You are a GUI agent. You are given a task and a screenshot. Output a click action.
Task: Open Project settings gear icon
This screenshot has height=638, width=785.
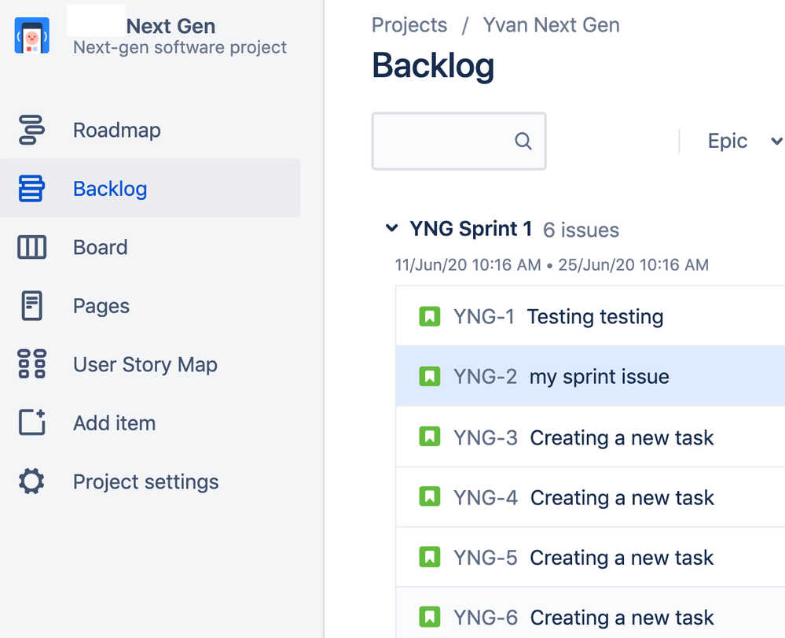[31, 481]
